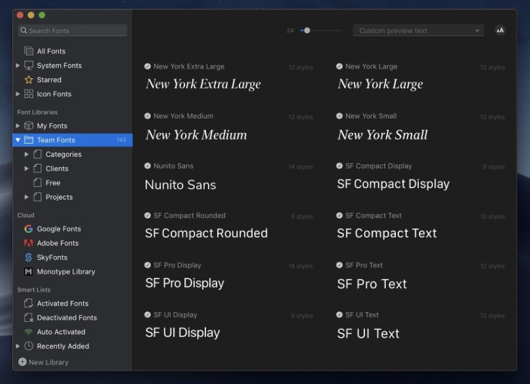Click the 14 styles count for Nunito Sans
The height and width of the screenshot is (384, 530).
pos(300,167)
